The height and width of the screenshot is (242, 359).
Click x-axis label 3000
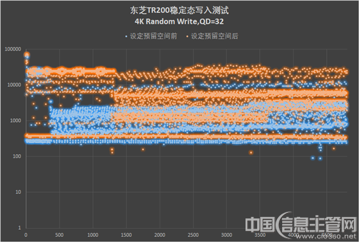point(226,235)
